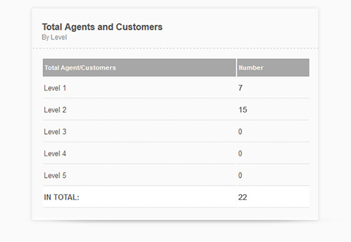Select the Level 3 number cell

click(273, 132)
